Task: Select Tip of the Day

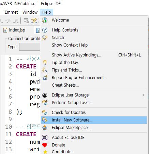Action: point(94,63)
